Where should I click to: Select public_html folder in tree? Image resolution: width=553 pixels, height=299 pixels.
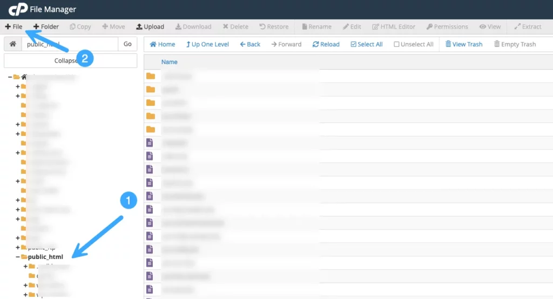[x=45, y=257]
